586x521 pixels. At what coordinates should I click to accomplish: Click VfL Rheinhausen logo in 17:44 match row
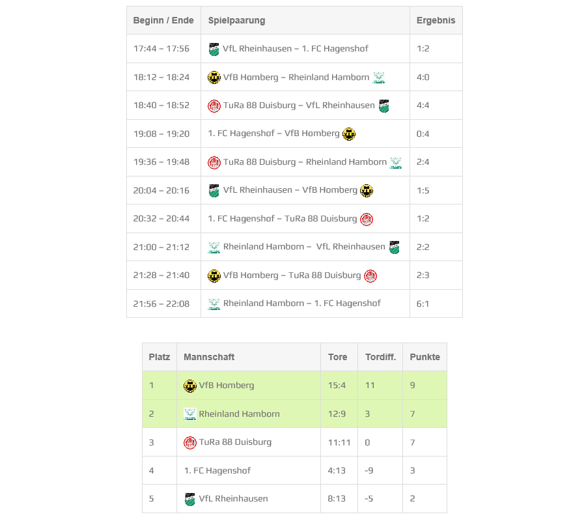click(214, 49)
